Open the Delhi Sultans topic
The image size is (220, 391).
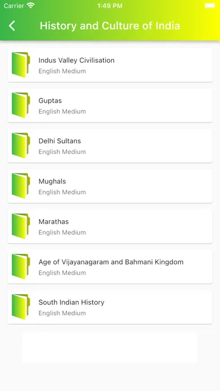point(59,141)
